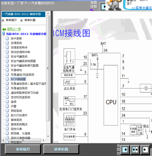Screen dimensions: 152x156
Task: Click the 菜单折叠 list icon at top
Action: [21, 21]
